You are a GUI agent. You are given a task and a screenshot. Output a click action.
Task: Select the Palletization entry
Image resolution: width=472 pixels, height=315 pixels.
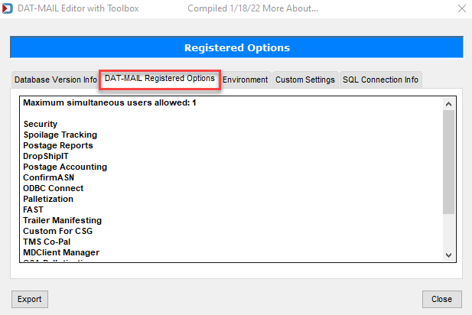[48, 199]
